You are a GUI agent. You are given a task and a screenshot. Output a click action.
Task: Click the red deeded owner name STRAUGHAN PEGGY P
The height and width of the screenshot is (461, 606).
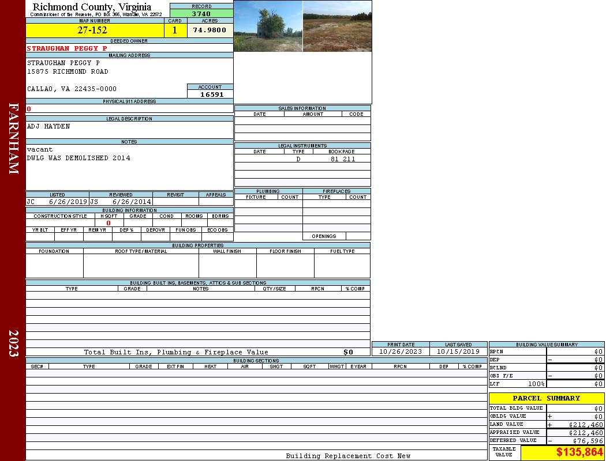pyautogui.click(x=67, y=48)
